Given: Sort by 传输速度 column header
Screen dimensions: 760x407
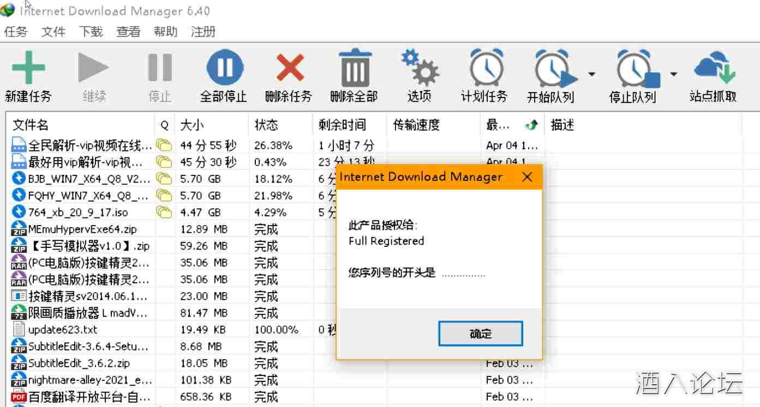Looking at the screenshot, I should pyautogui.click(x=434, y=125).
